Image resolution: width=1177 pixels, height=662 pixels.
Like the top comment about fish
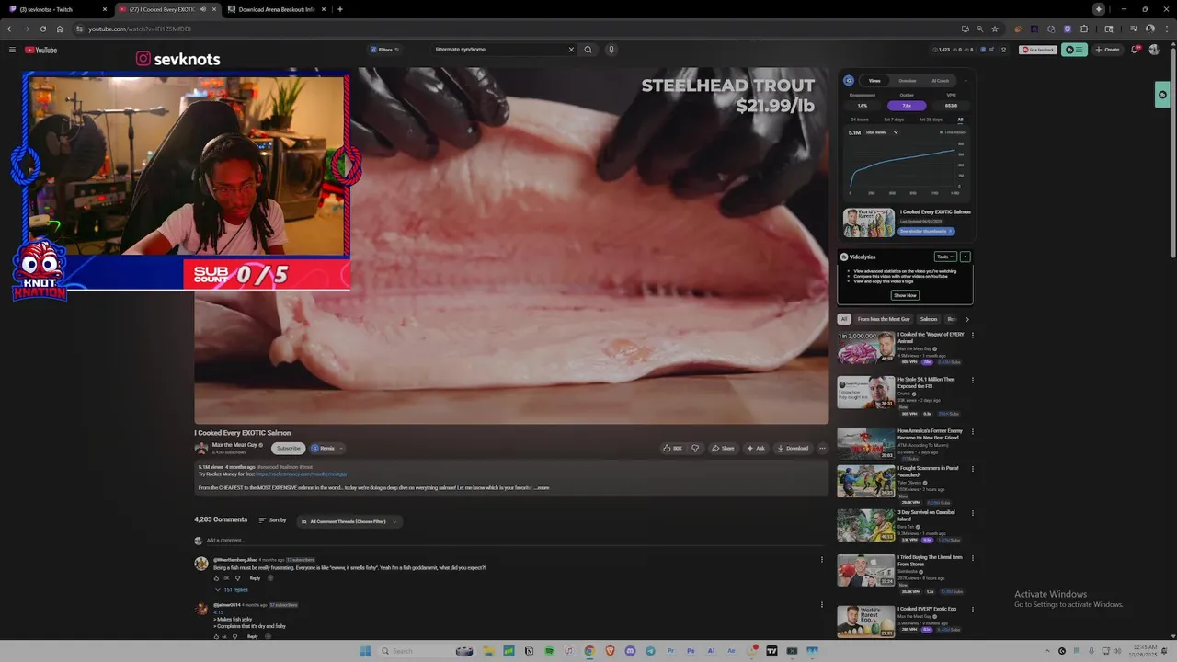point(217,578)
